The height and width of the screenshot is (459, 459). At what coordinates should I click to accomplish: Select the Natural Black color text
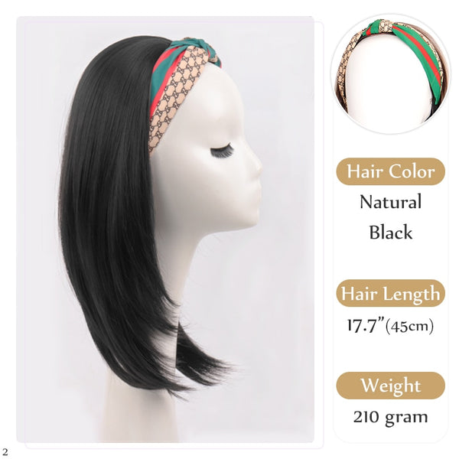coord(390,217)
